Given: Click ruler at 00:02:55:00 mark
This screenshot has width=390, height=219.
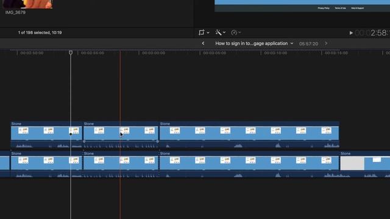Looking at the screenshot, I should click(92, 53).
